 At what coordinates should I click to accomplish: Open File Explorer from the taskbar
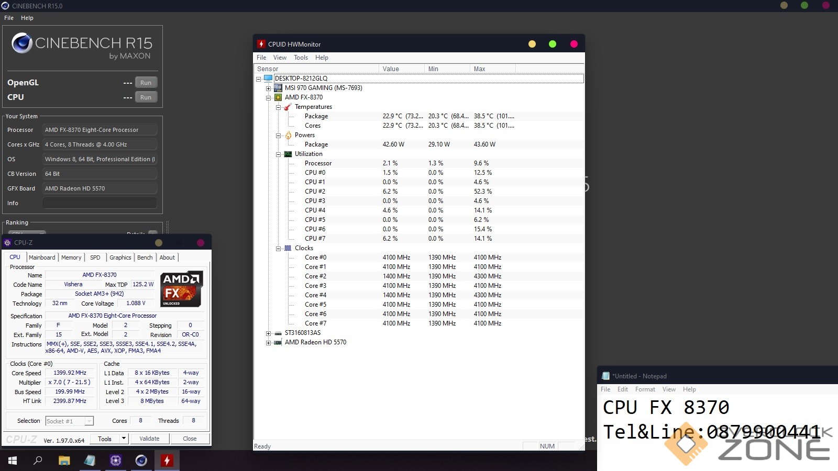[64, 461]
